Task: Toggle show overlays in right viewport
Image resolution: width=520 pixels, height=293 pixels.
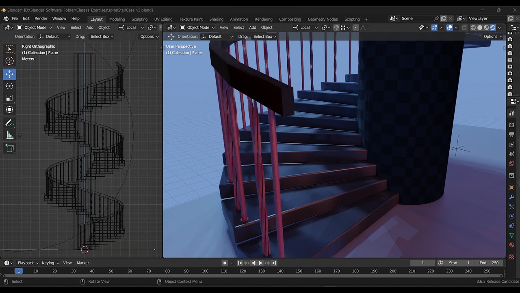Action: coord(449,28)
